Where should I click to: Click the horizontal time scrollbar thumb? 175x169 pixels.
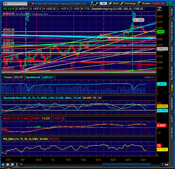pos(126,165)
